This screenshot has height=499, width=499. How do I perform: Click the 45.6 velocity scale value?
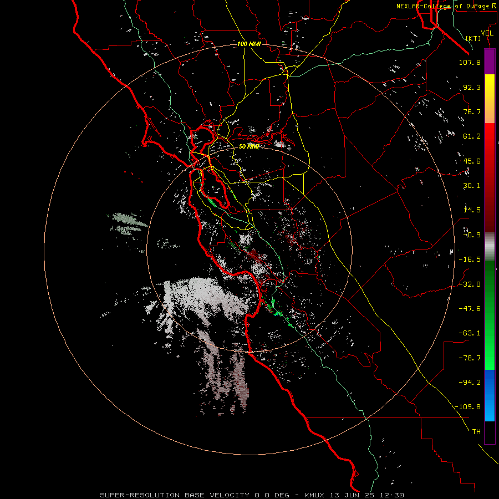pyautogui.click(x=472, y=161)
